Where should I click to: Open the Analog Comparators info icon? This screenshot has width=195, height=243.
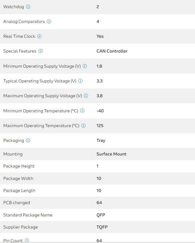[49, 21]
